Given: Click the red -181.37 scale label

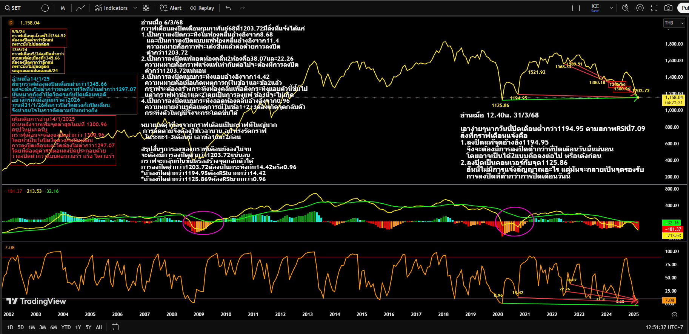Looking at the screenshot, I should click(673, 229).
